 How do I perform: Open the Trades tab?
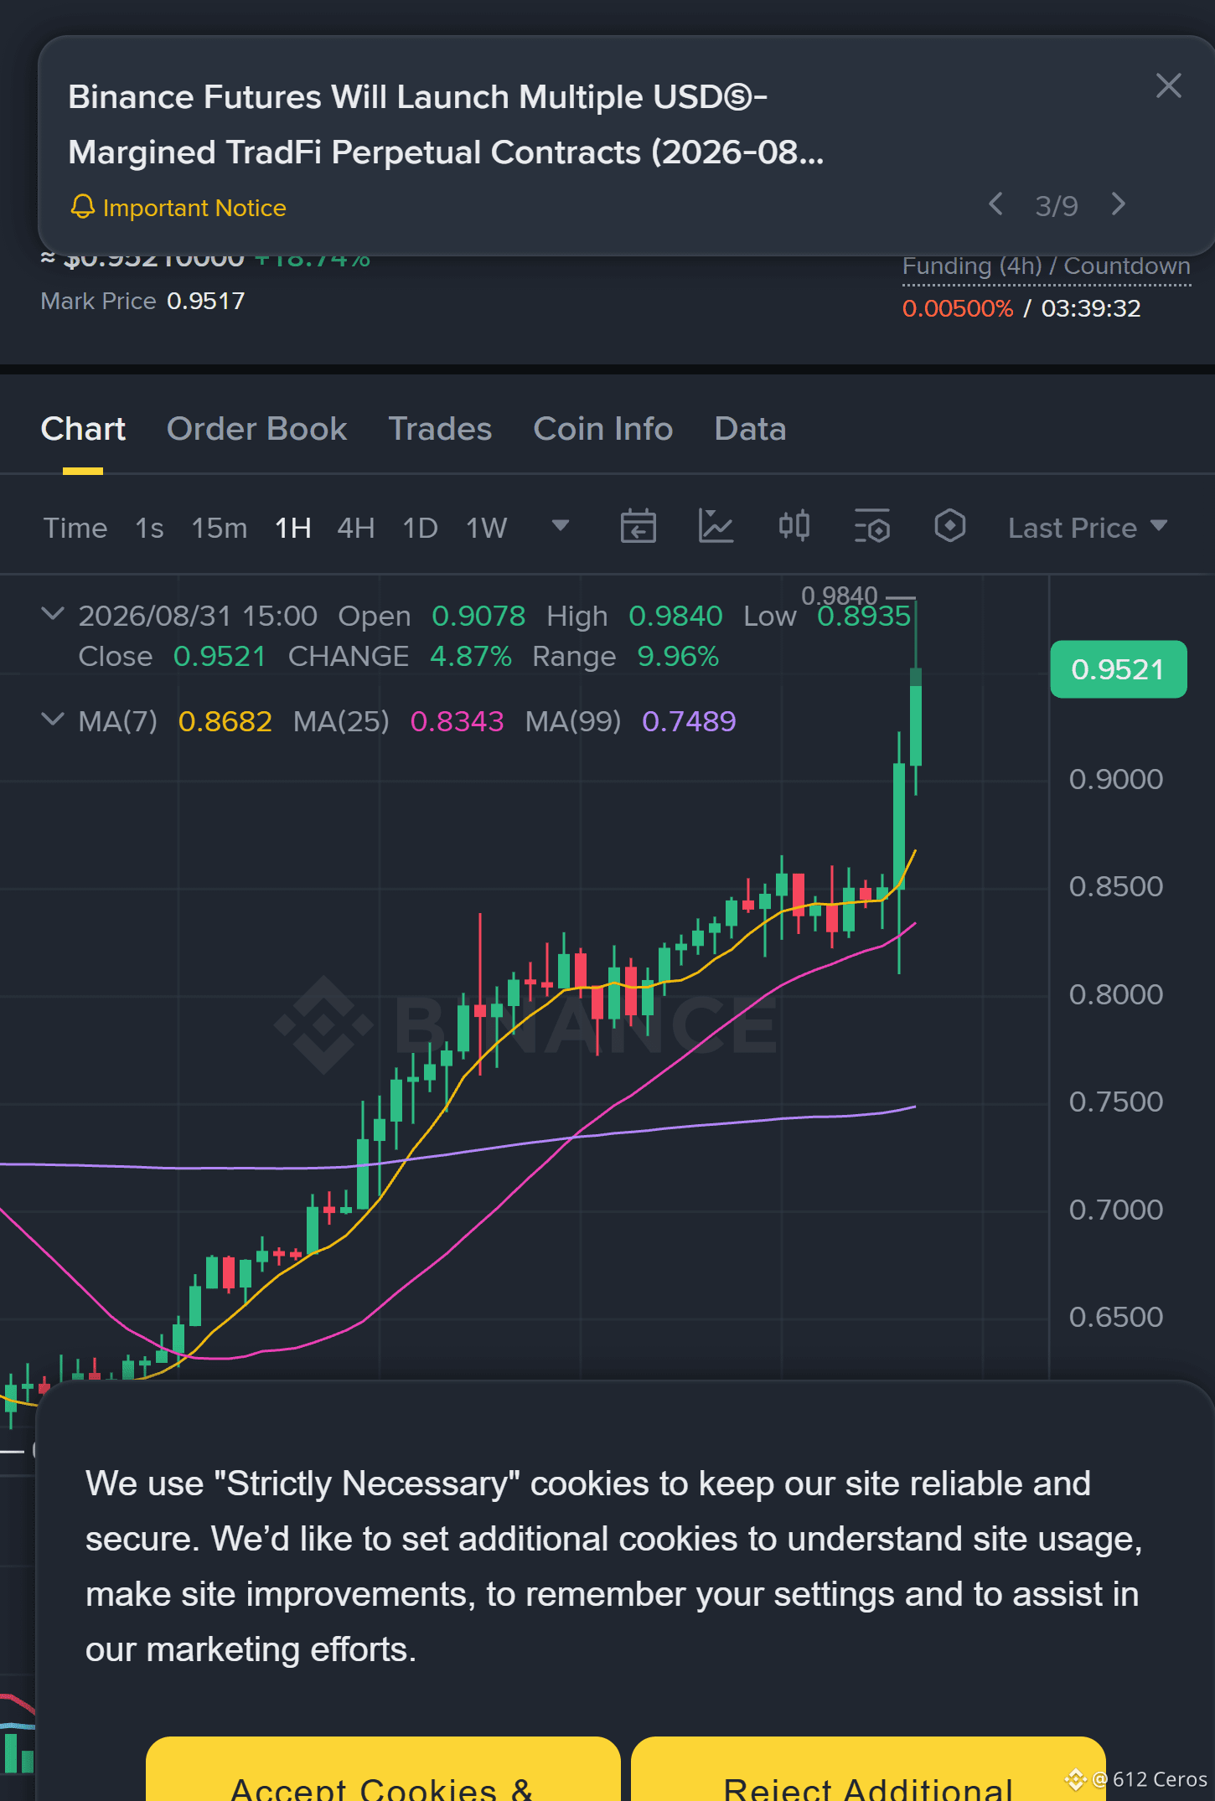tap(440, 429)
